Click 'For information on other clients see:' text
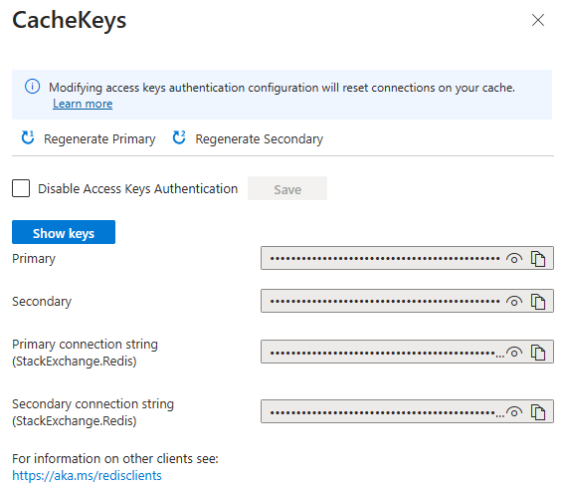The image size is (564, 489). tap(115, 459)
